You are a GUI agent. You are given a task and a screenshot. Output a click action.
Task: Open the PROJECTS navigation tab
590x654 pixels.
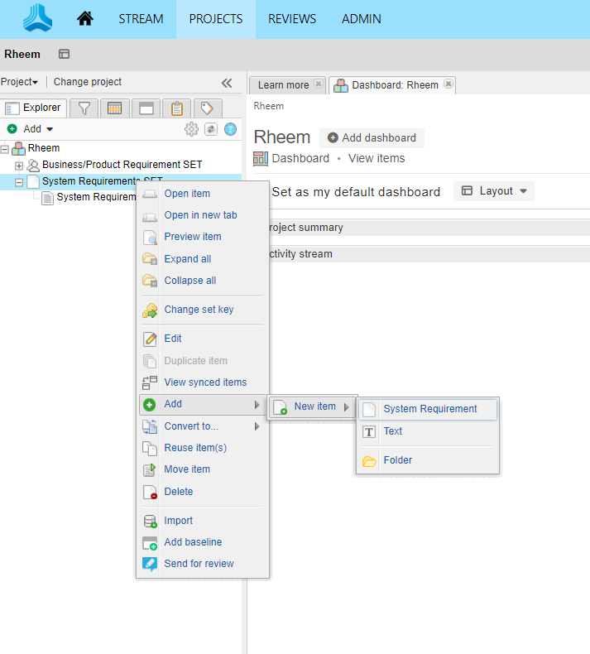click(x=216, y=19)
